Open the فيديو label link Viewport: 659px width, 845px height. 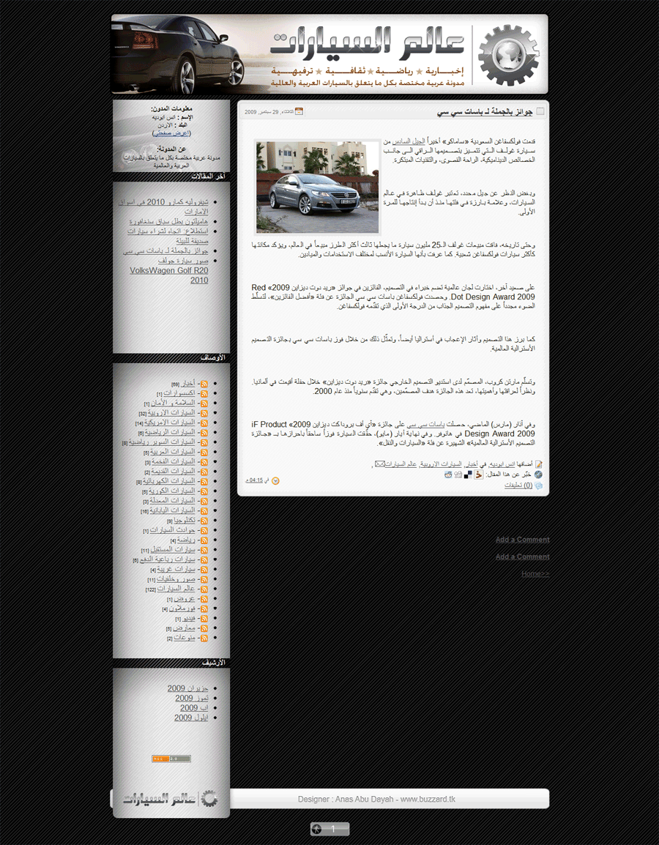188,619
